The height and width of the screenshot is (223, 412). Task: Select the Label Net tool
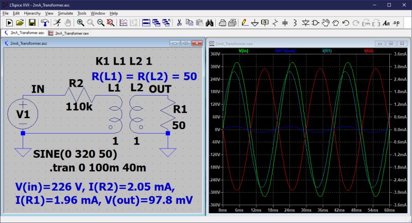(265, 23)
